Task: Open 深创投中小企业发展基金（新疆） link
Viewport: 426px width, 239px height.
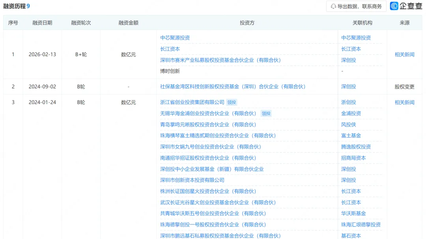Action: (x=212, y=169)
